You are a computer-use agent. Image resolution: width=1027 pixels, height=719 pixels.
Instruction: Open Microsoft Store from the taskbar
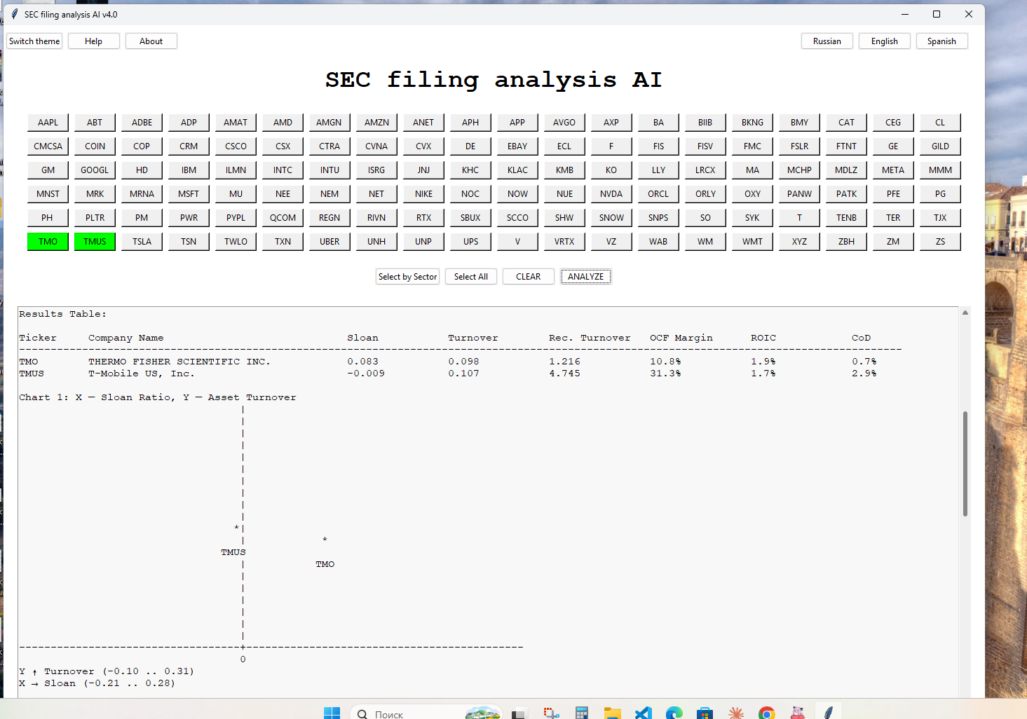[705, 713]
